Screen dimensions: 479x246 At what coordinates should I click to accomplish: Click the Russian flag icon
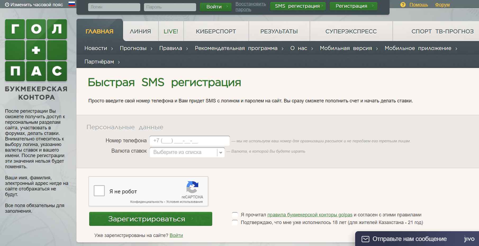(x=71, y=4)
